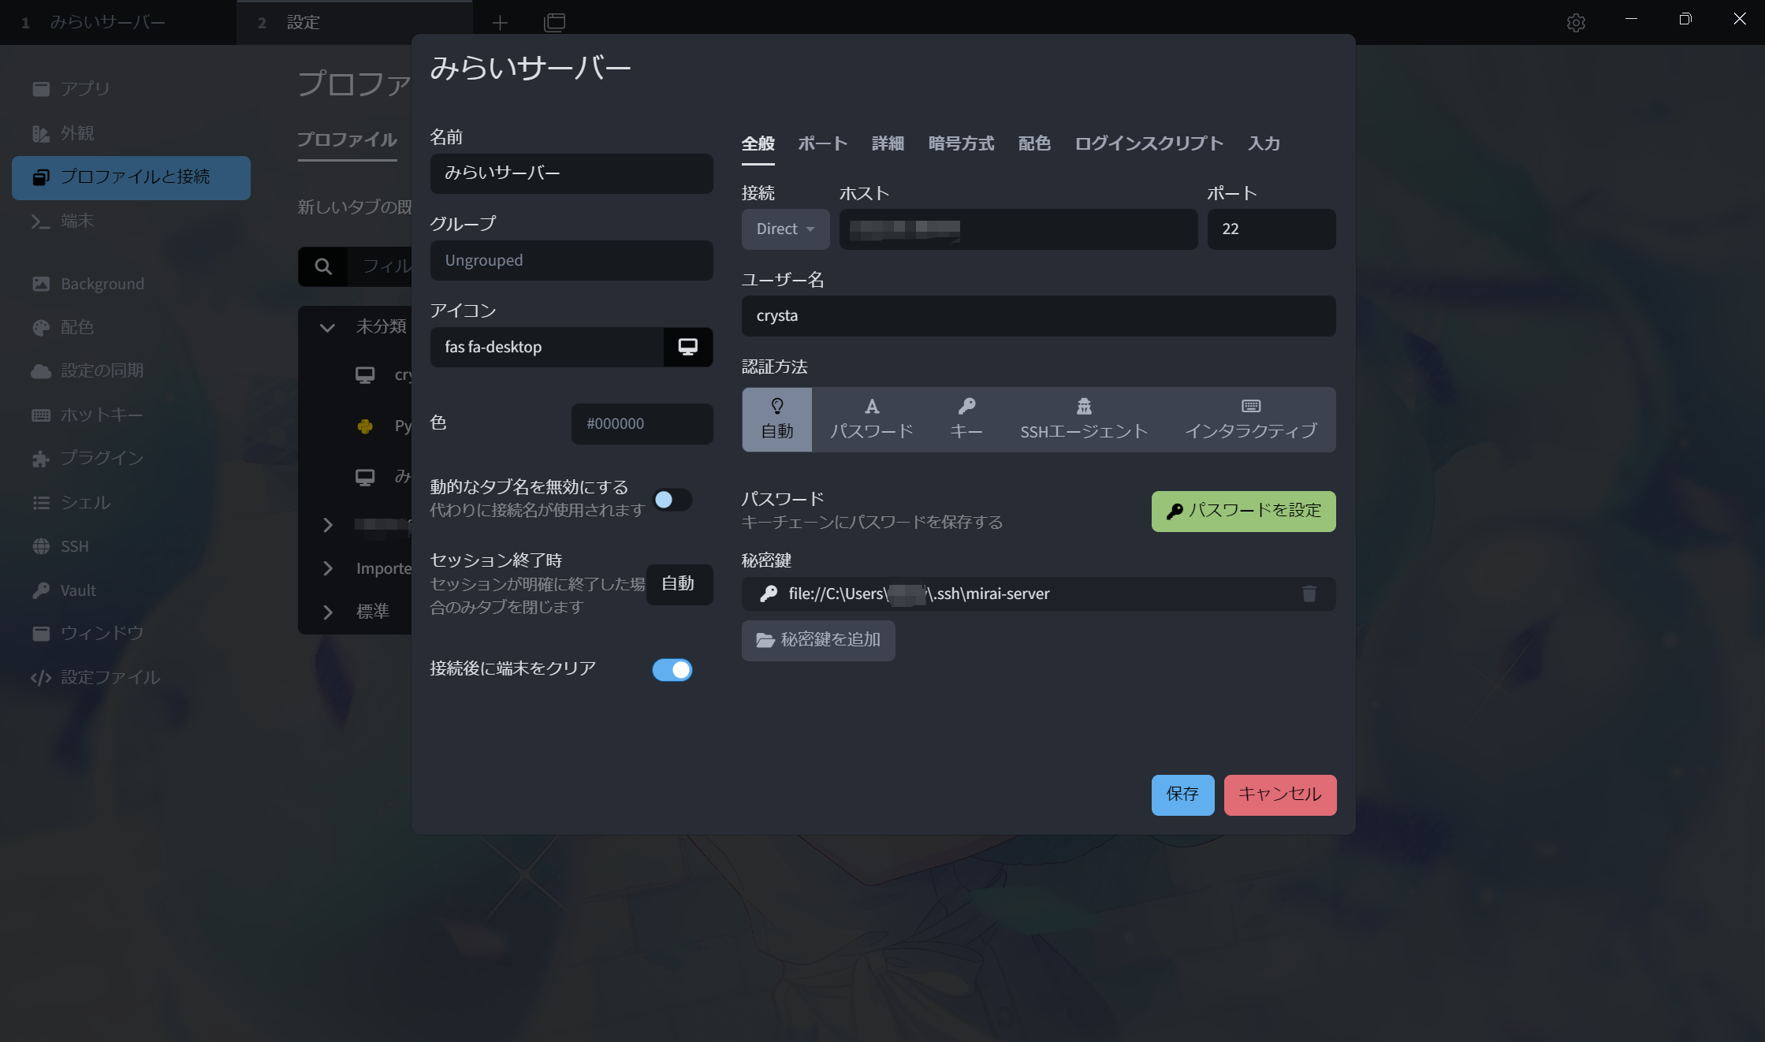Disable clear terminal after connection switch

672,670
